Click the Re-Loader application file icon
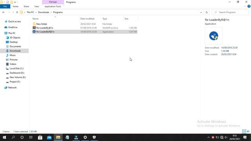 (34, 32)
